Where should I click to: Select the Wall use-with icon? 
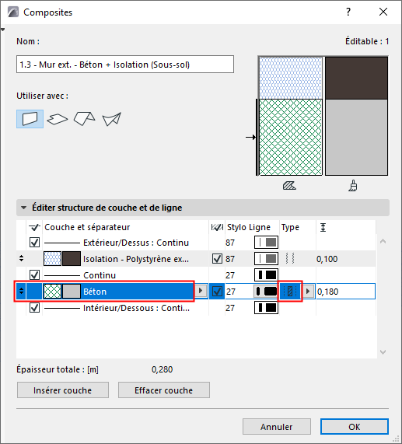[x=30, y=119]
